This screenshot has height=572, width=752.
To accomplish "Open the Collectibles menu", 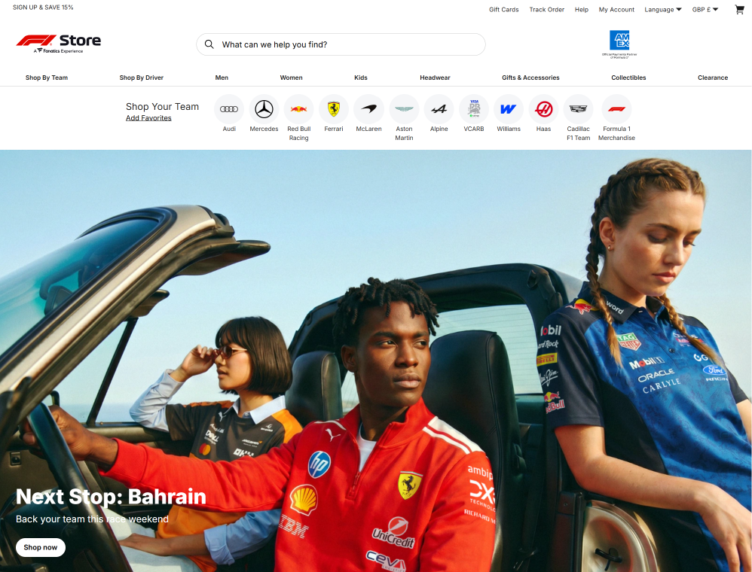I will coord(628,78).
